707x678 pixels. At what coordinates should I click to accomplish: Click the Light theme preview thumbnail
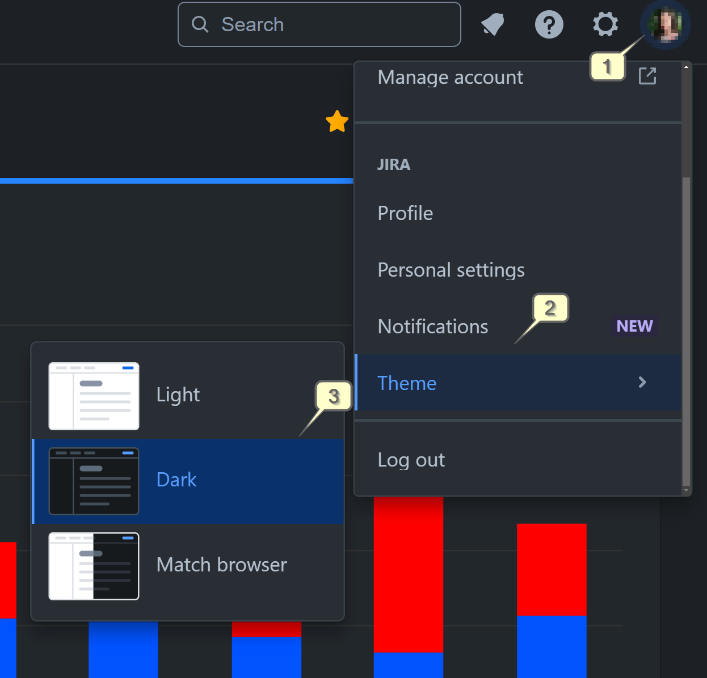[x=94, y=396]
